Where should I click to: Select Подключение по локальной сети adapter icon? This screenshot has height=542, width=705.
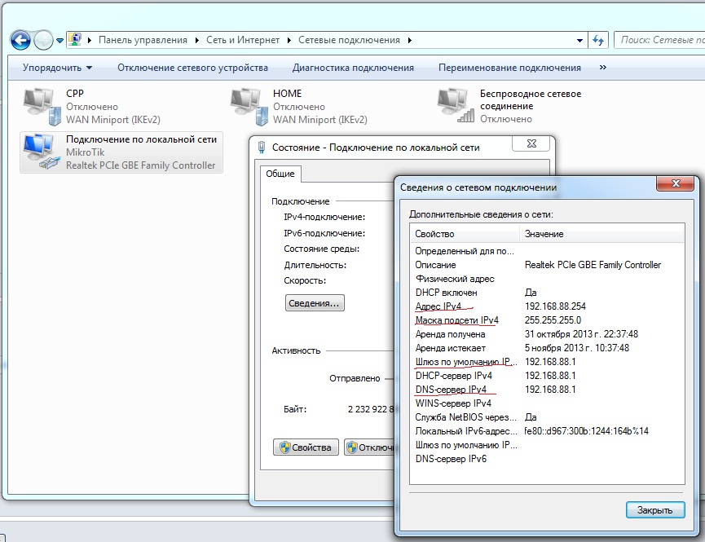[42, 152]
